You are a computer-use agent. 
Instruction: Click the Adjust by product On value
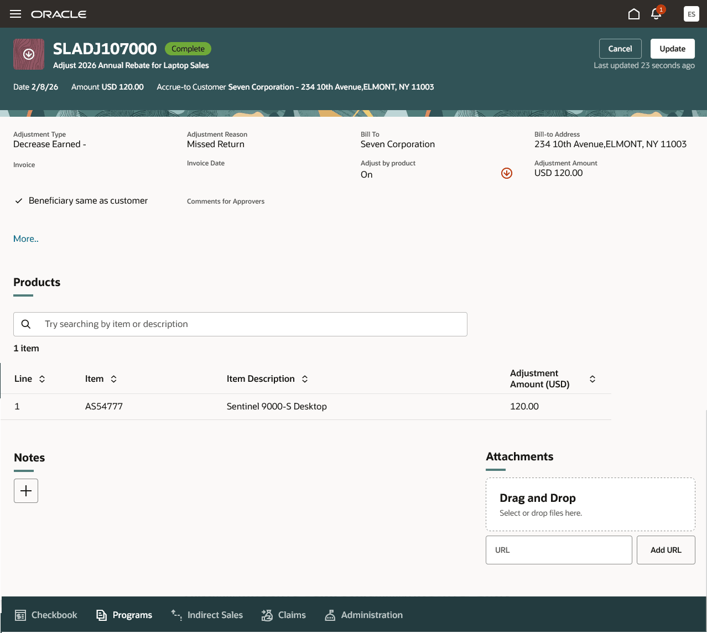[367, 175]
